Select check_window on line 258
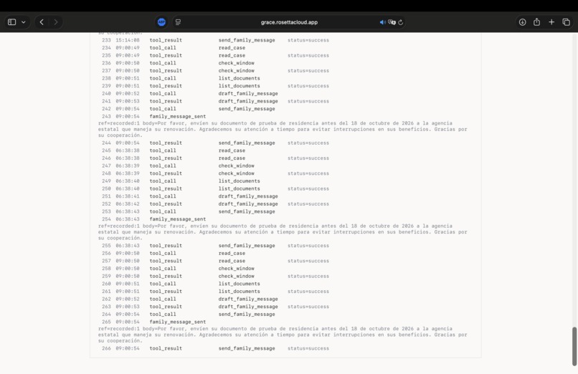The width and height of the screenshot is (578, 374). click(x=236, y=269)
